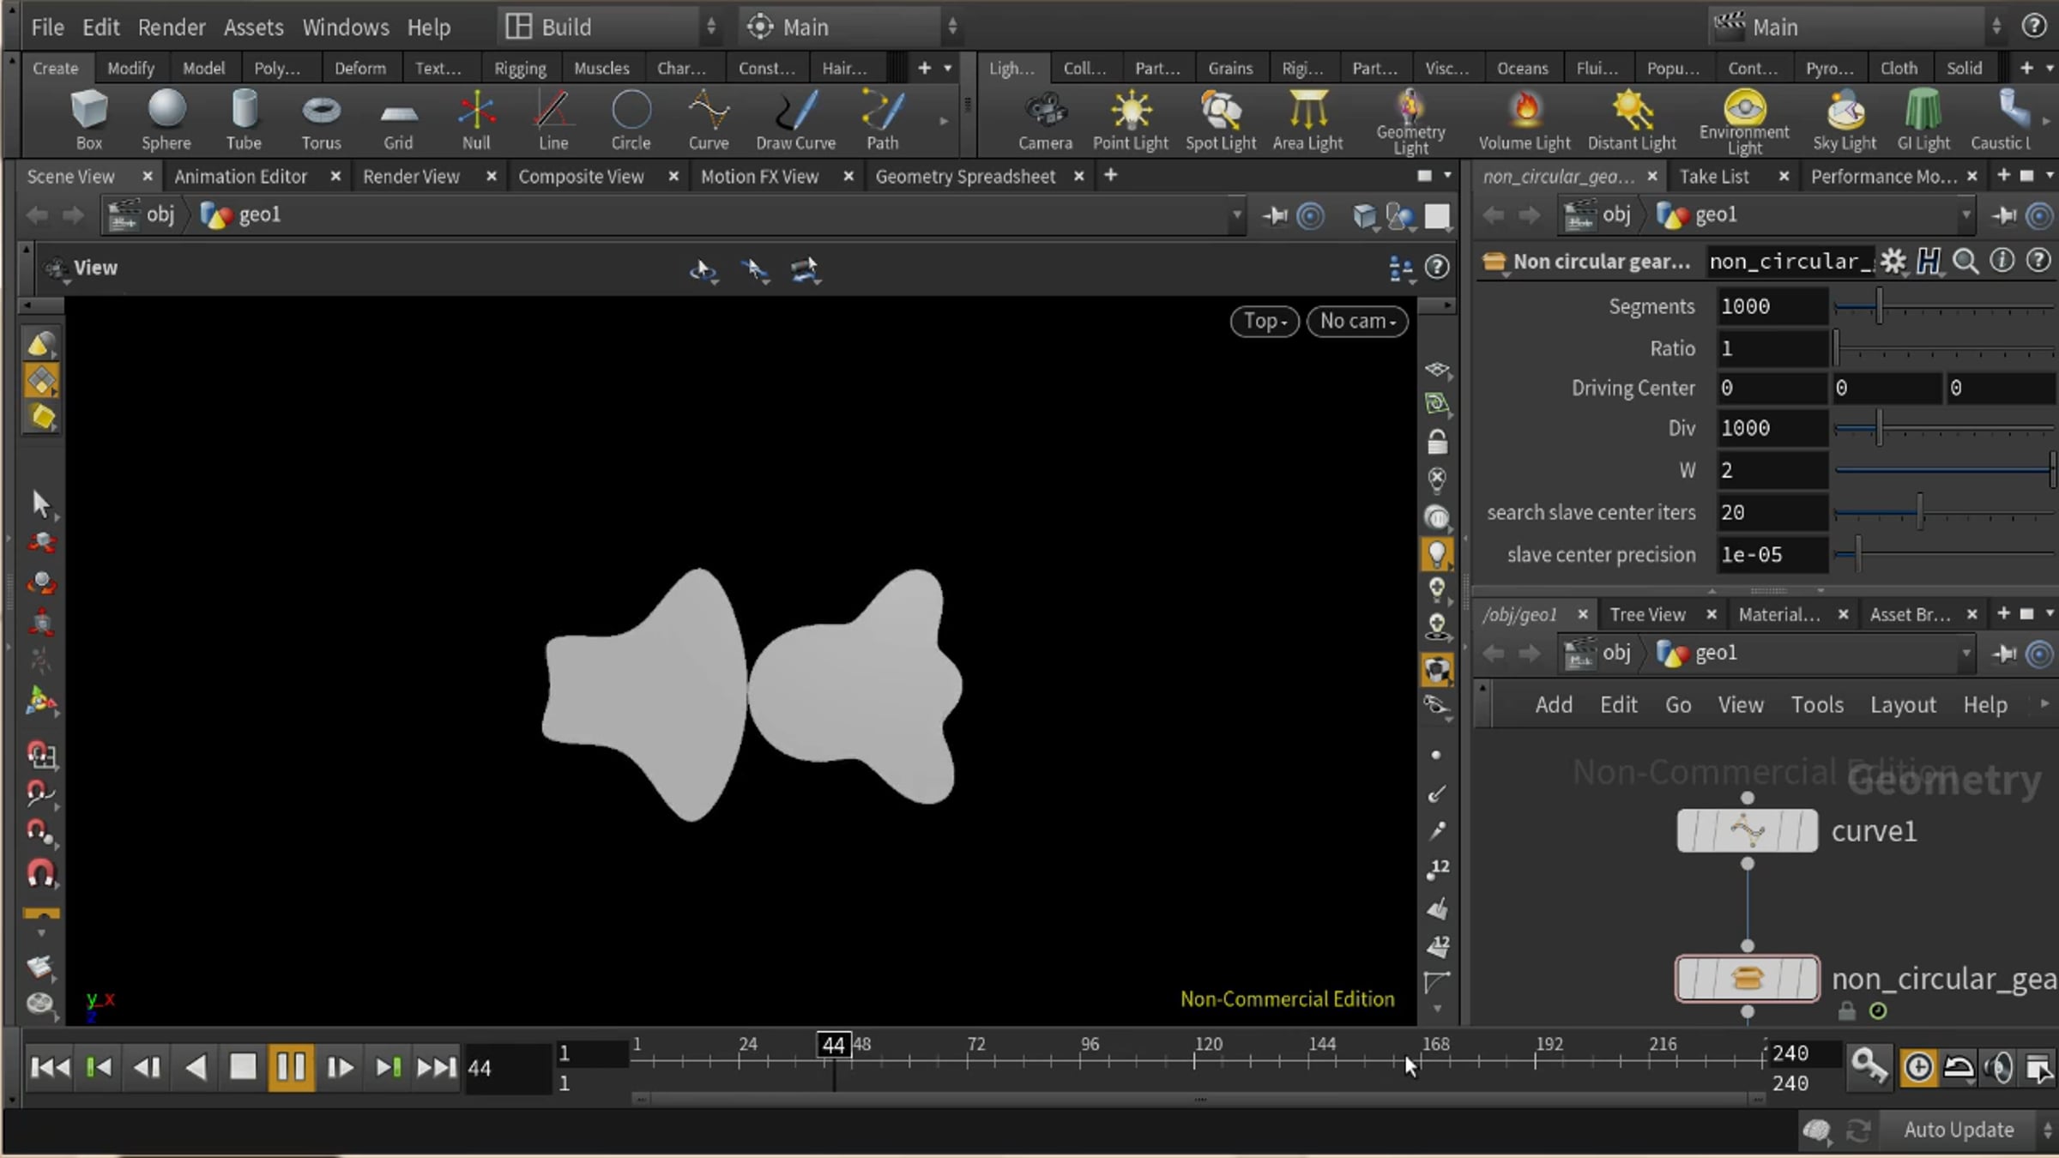Image resolution: width=2059 pixels, height=1158 pixels.
Task: Open the network editor Layout menu
Action: (1903, 704)
